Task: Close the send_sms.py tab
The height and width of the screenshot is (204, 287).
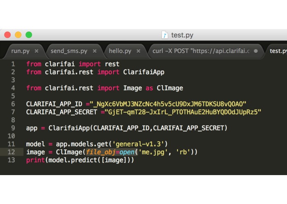Action: (95, 51)
